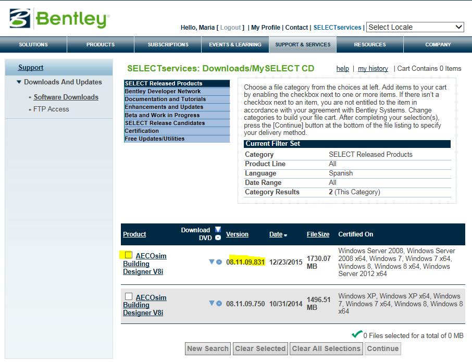Image resolution: width=472 pixels, height=362 pixels.
Task: Sort by FileSize column header
Action: (318, 234)
